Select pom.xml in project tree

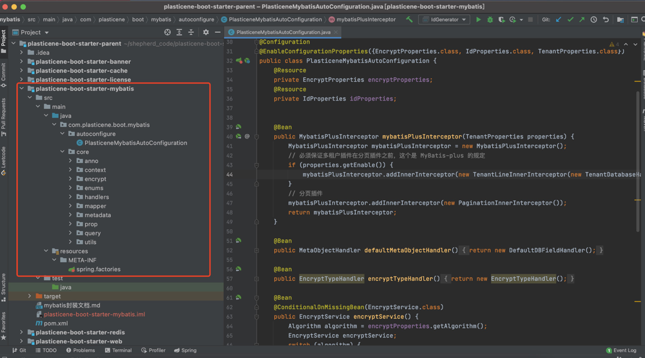click(55, 323)
